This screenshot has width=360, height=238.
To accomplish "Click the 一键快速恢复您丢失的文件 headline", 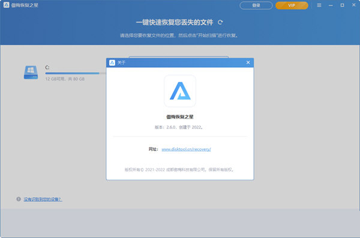I will pyautogui.click(x=175, y=22).
